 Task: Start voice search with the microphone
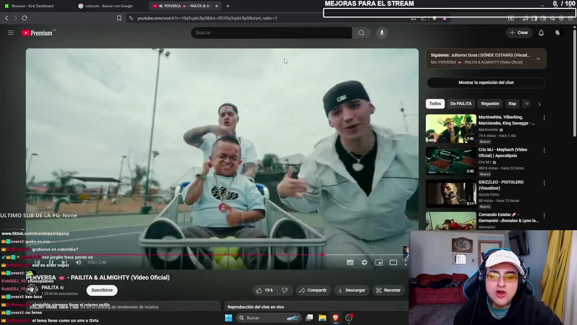pyautogui.click(x=382, y=32)
